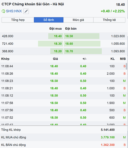Click ask volume 1.023.600
Image resolution: width=128 pixels, height=148 pixels.
[118, 36]
